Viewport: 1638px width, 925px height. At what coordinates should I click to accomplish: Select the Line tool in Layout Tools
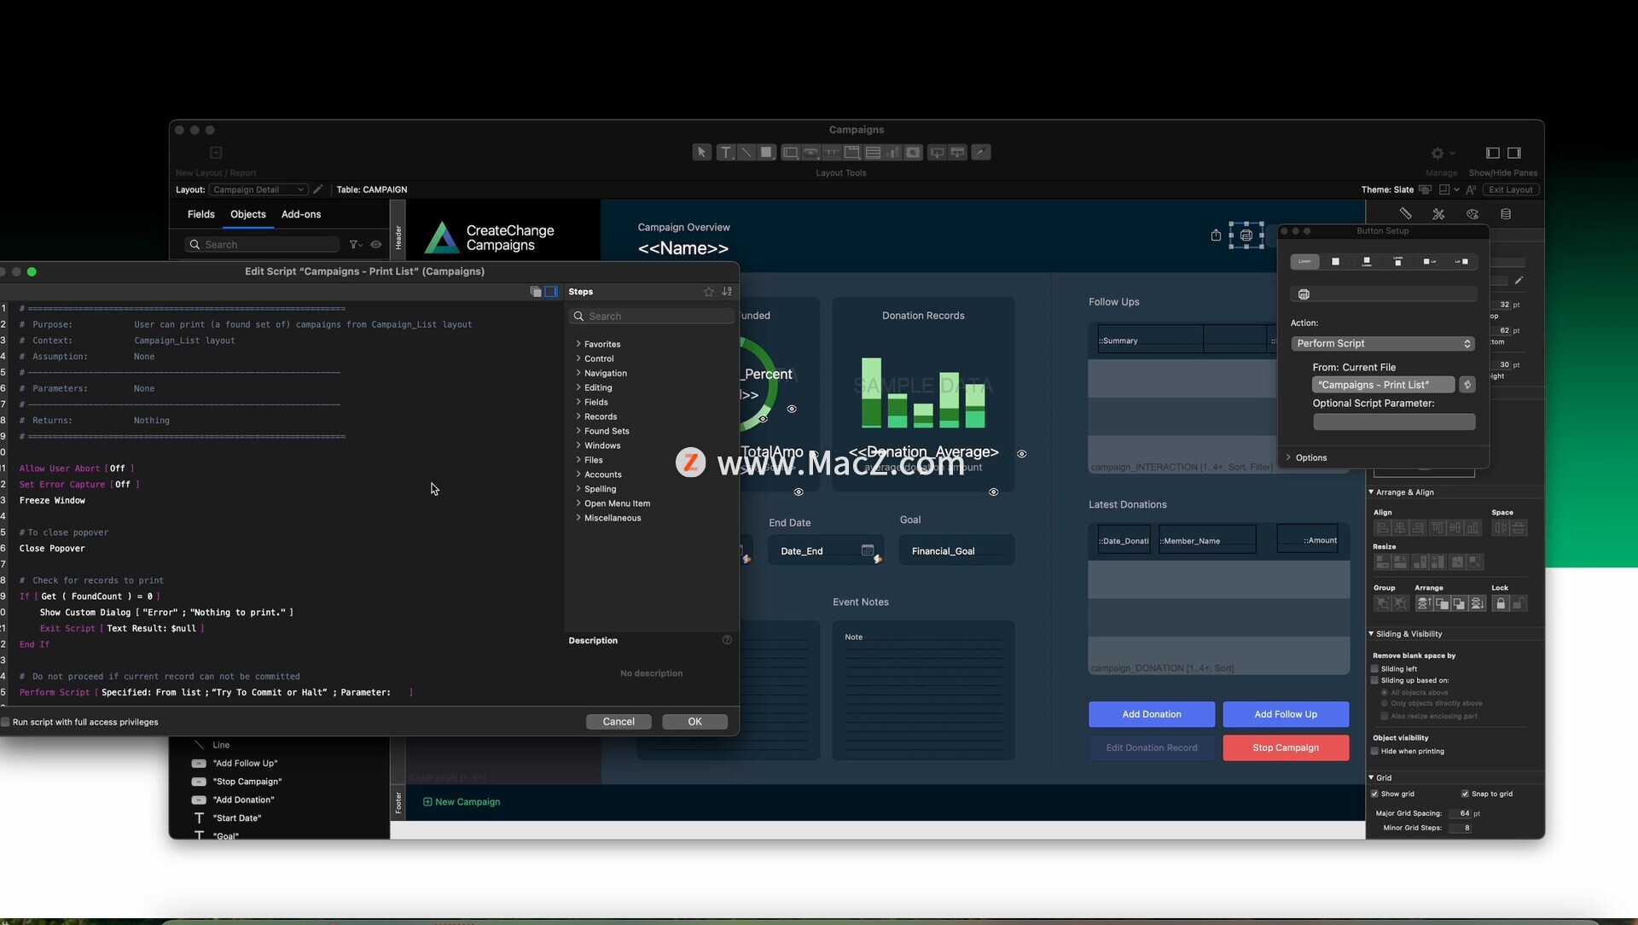(746, 153)
